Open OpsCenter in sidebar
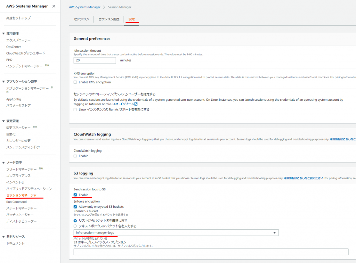 14,47
